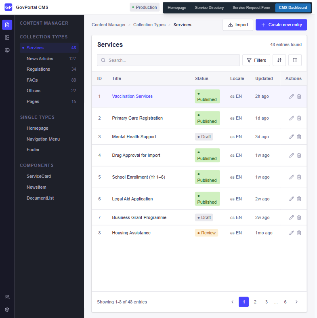Viewport: 317px width, 318px height.
Task: Edit the Housing Assistance entry
Action: click(292, 233)
